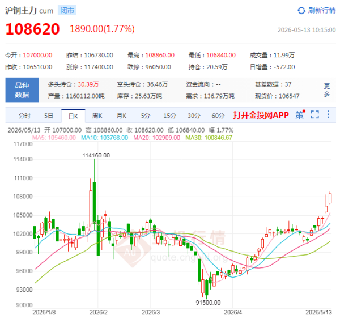Open the three-dot chart options menu
The image size is (340, 315).
click(328, 114)
